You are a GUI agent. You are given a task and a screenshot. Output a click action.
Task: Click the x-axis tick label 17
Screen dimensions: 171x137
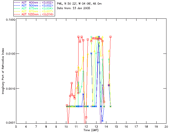136,126
